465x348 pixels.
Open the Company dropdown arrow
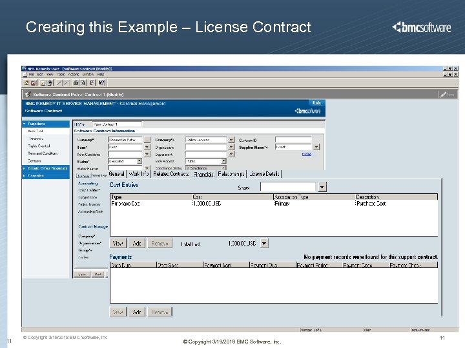(231, 140)
